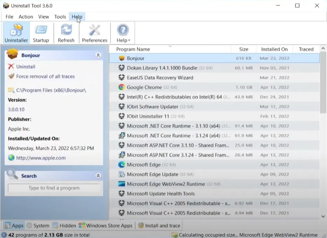Screen dimensions: 327x238
Task: Select the Microsoft Edge icon
Action: click(x=122, y=165)
